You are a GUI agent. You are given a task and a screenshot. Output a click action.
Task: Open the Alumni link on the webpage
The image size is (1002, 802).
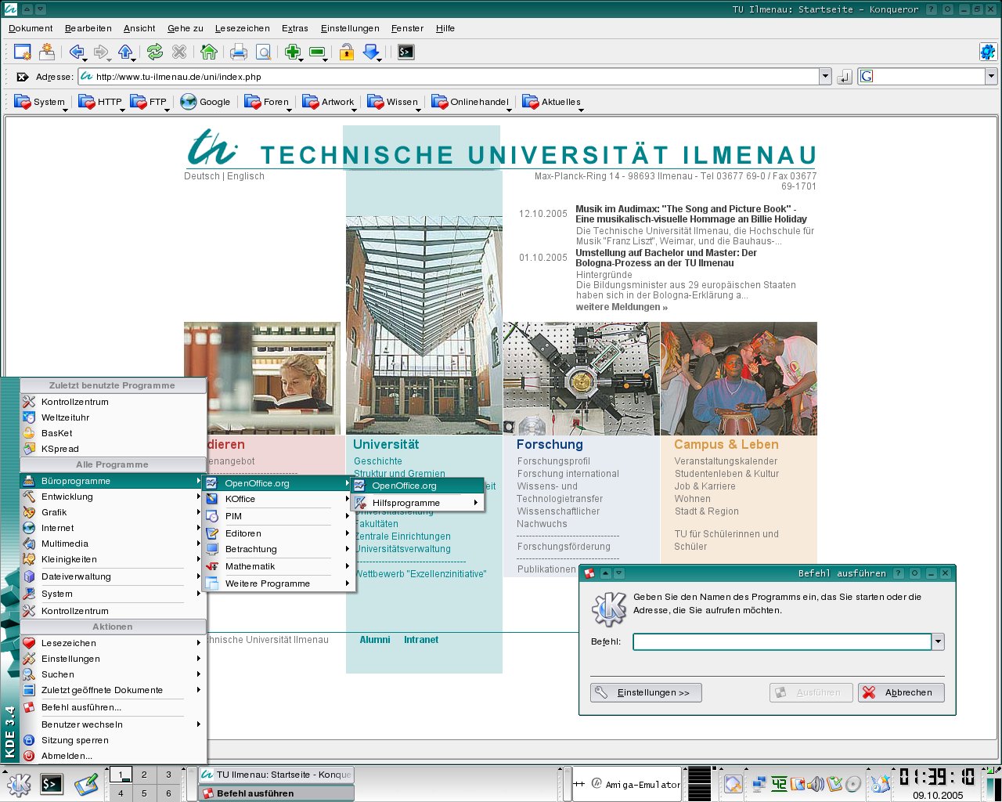click(375, 640)
